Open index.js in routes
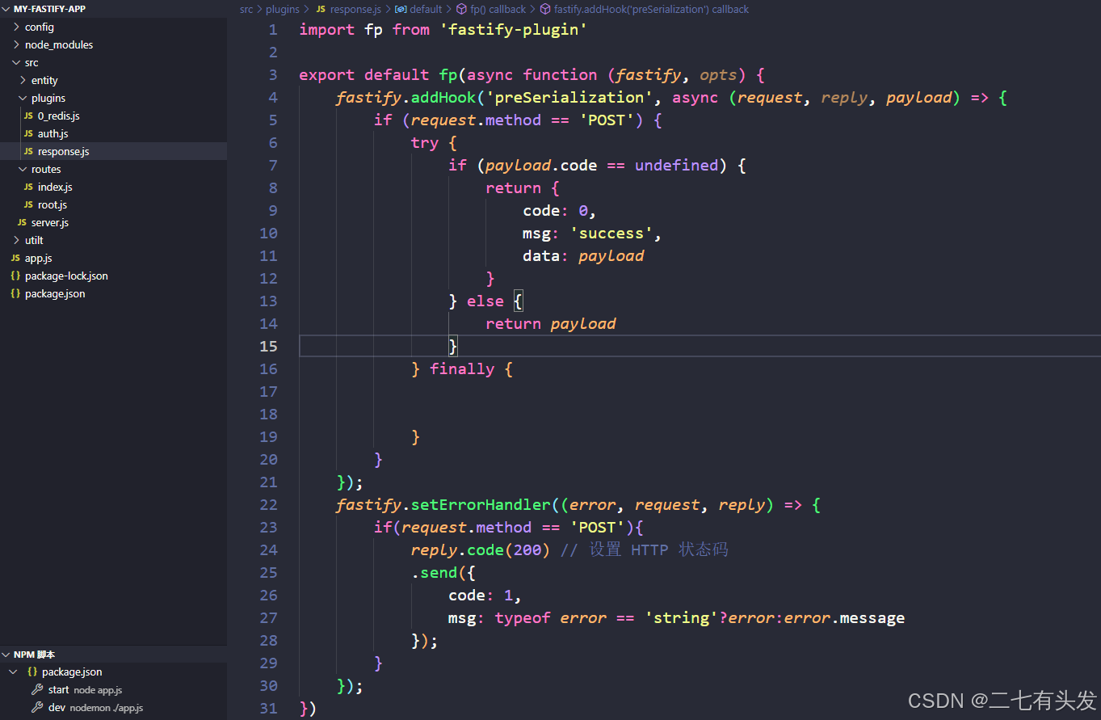 coord(55,187)
